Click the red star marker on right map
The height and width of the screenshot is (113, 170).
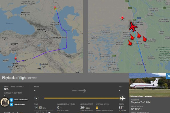122,18
